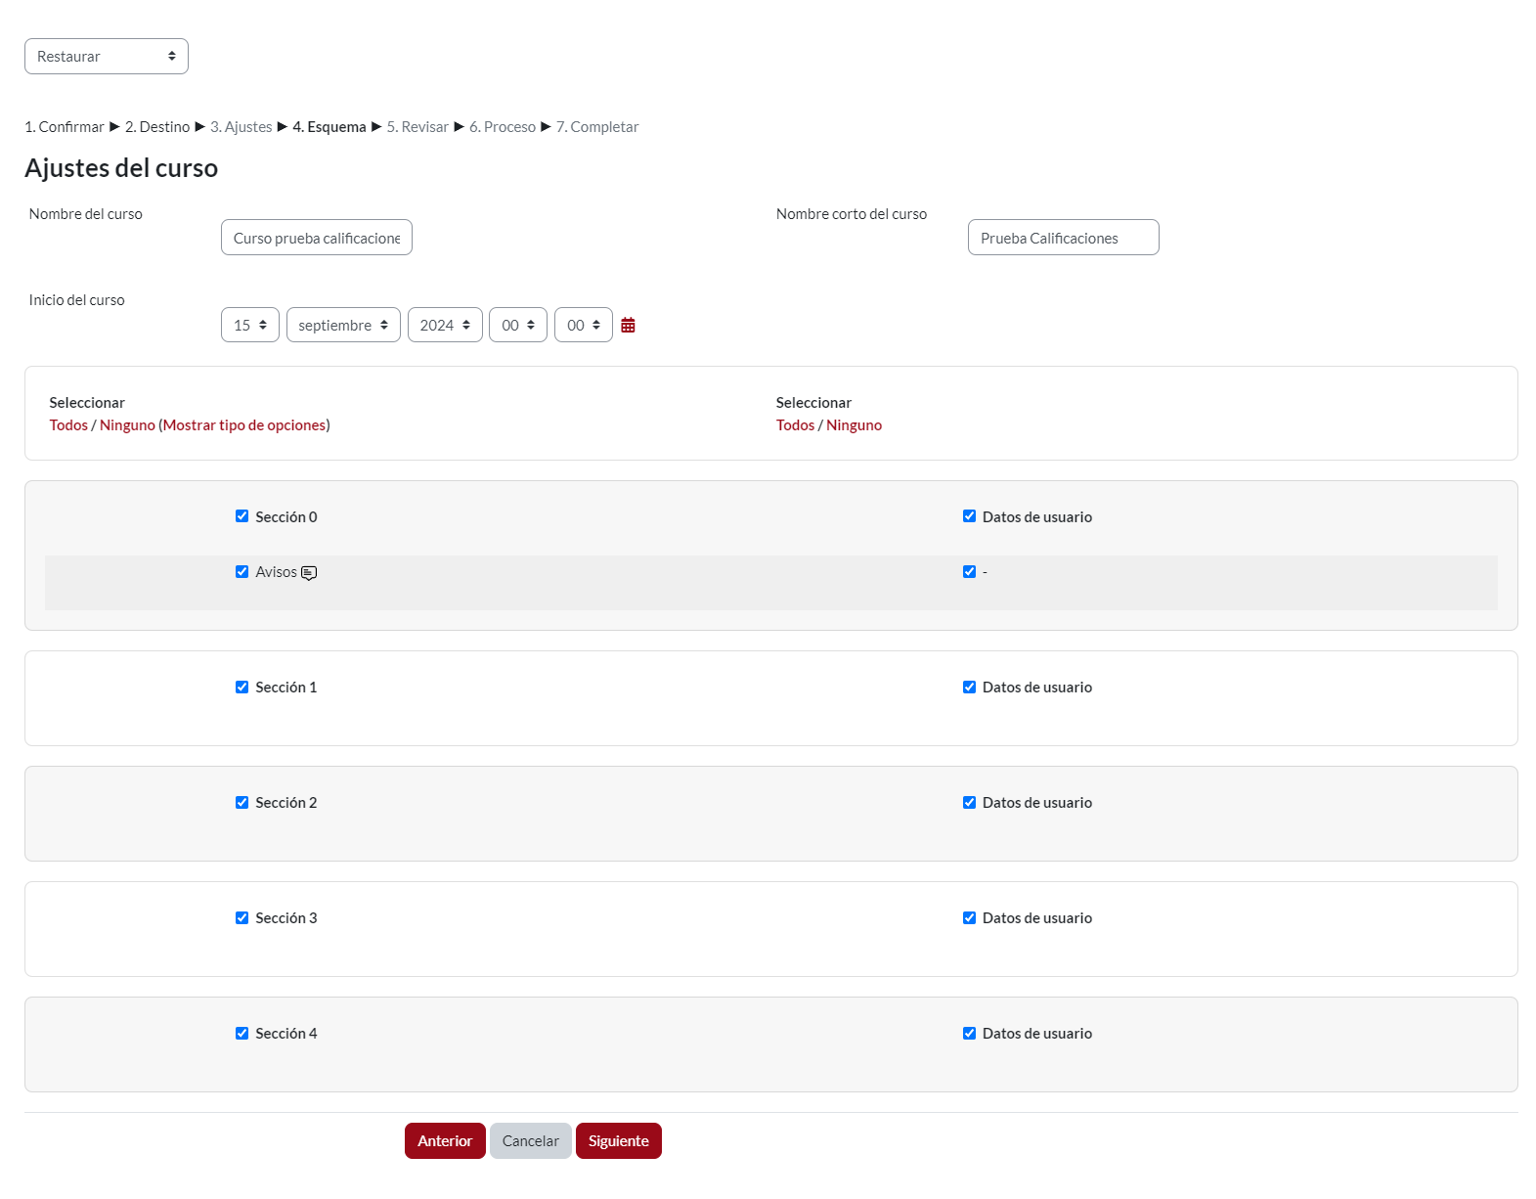Viewport: 1536px width, 1199px height.
Task: Open the start day dropdown showing 15
Action: click(250, 326)
